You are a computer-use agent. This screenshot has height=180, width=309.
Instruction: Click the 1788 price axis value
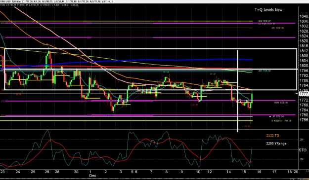click(x=304, y=80)
